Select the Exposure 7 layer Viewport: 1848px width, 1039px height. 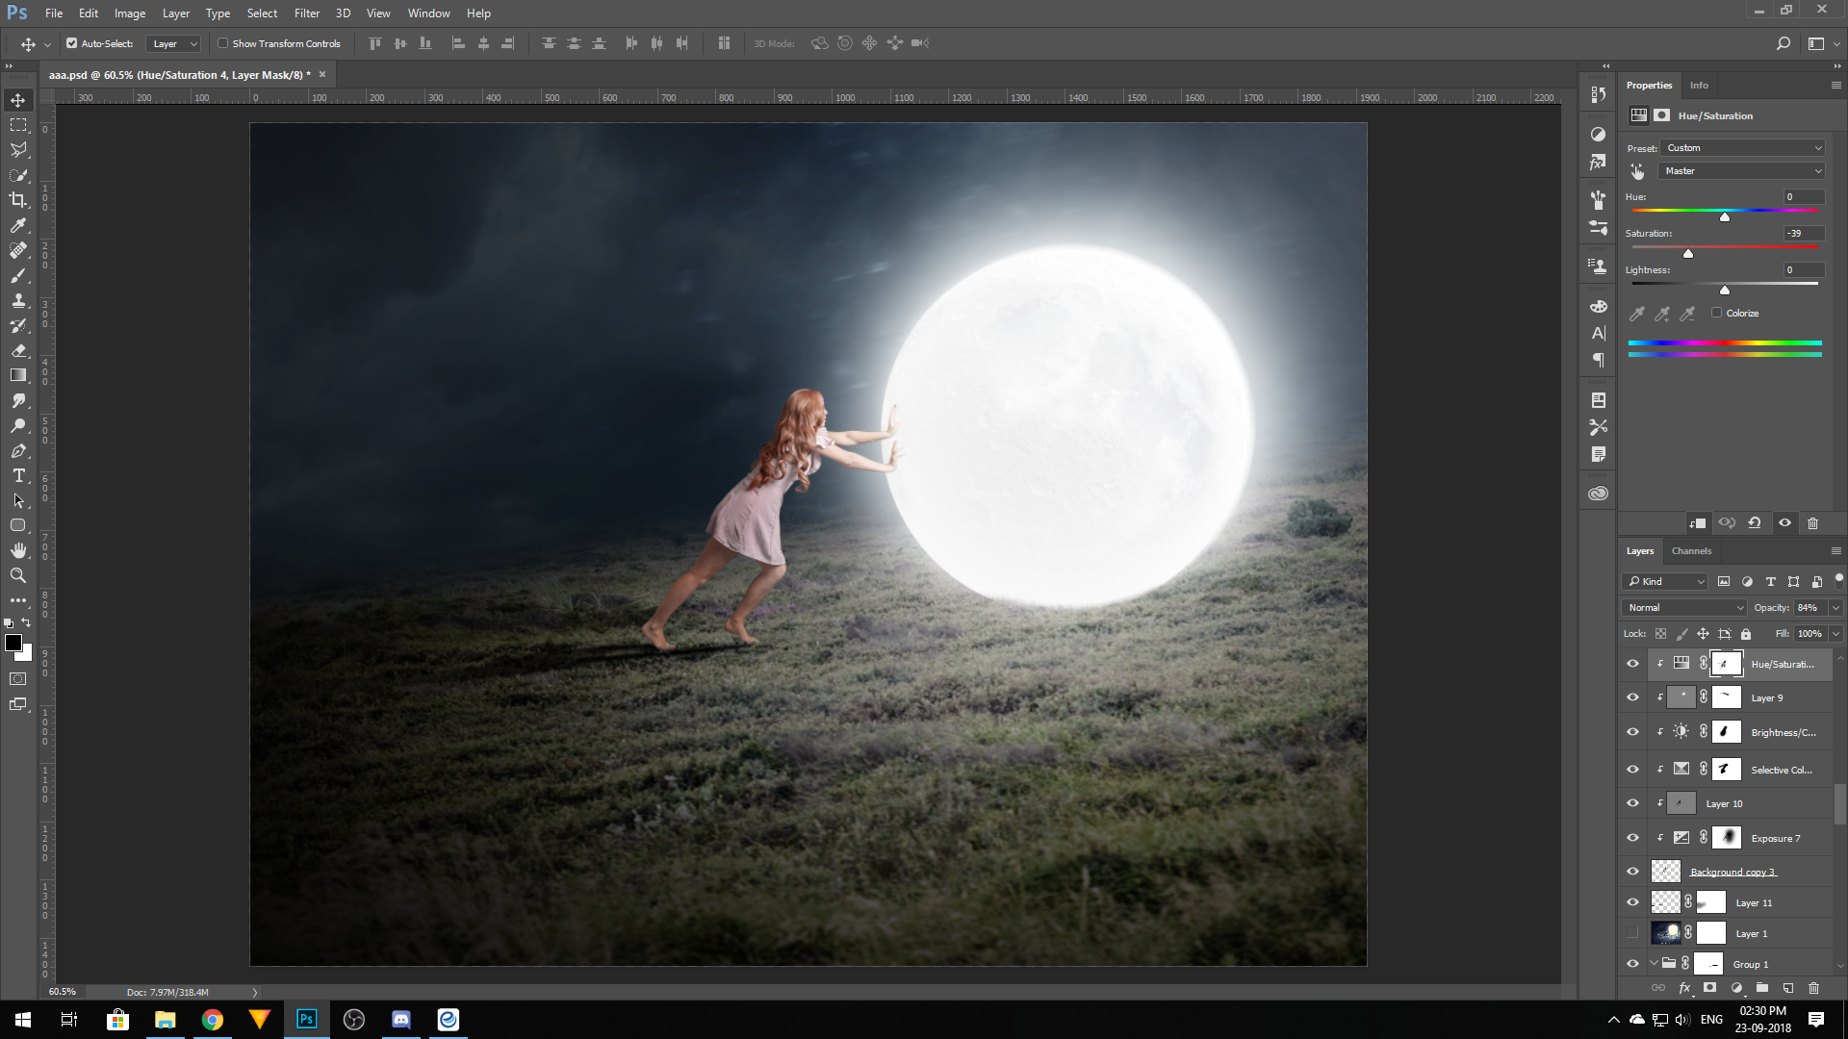tap(1775, 838)
